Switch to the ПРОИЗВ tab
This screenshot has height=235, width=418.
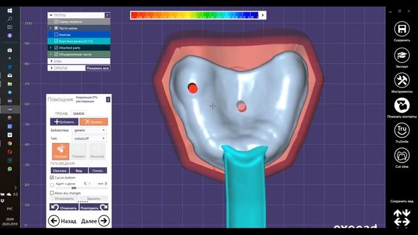[61, 114]
